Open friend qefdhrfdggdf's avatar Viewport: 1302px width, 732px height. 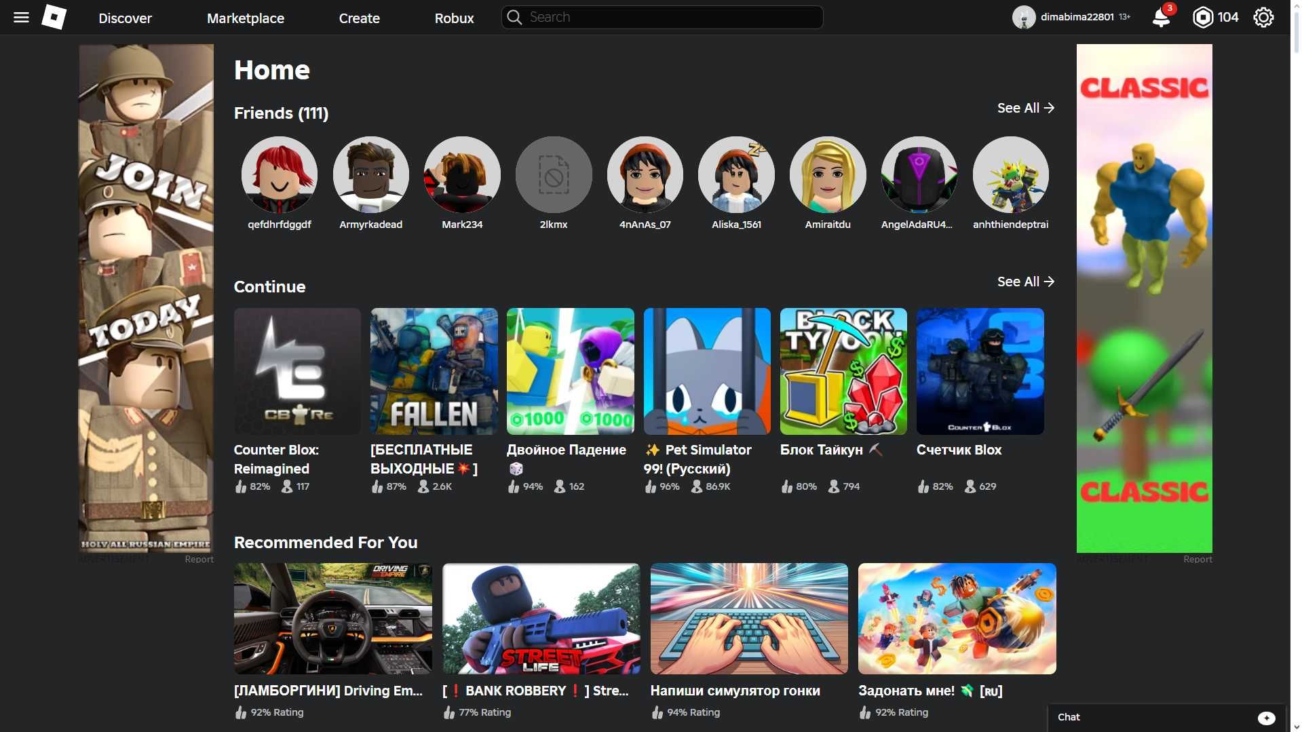(280, 175)
